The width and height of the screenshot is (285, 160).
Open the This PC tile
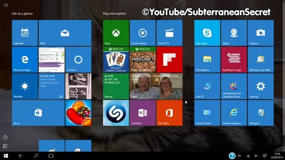(207, 86)
